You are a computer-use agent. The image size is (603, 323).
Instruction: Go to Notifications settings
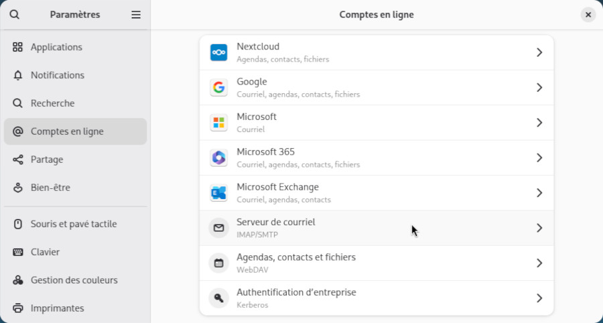[75, 75]
